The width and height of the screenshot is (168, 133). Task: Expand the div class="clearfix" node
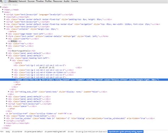pos(7,38)
